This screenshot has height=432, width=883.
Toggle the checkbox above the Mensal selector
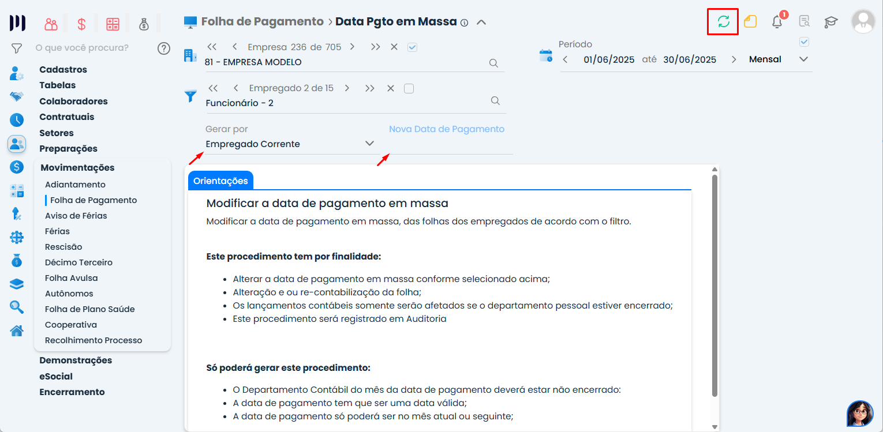coord(804,42)
